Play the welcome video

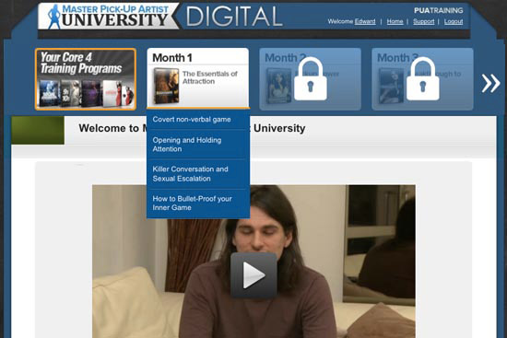click(x=253, y=275)
